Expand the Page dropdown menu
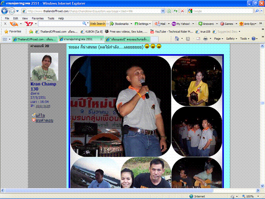This screenshot has width=265, height=199. pos(219,39)
